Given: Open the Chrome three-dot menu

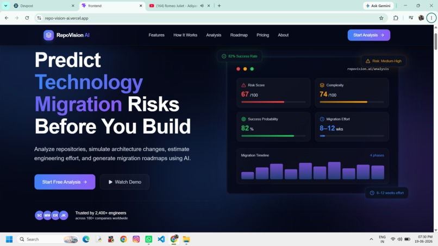Looking at the screenshot, I should coord(431,18).
